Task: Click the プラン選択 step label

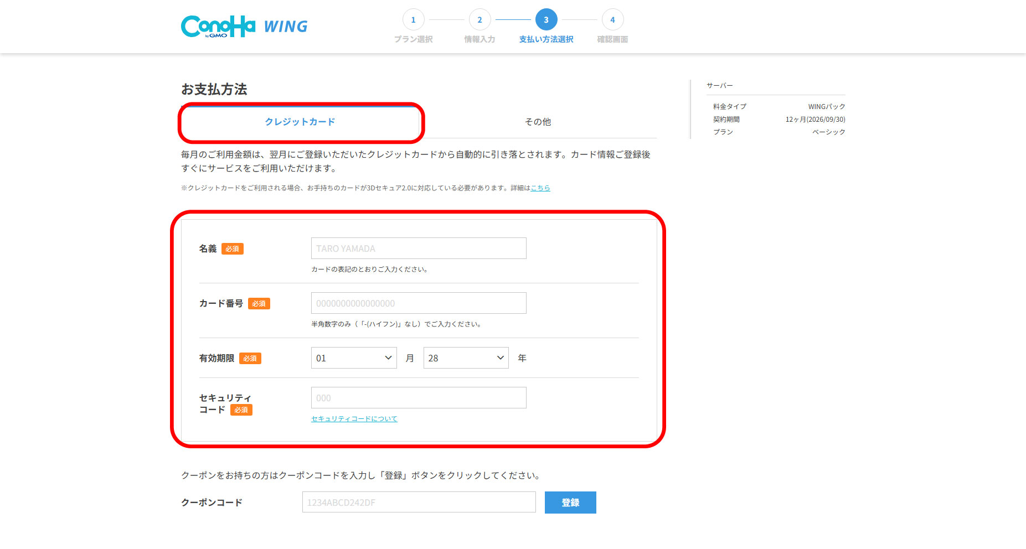Action: coord(413,39)
